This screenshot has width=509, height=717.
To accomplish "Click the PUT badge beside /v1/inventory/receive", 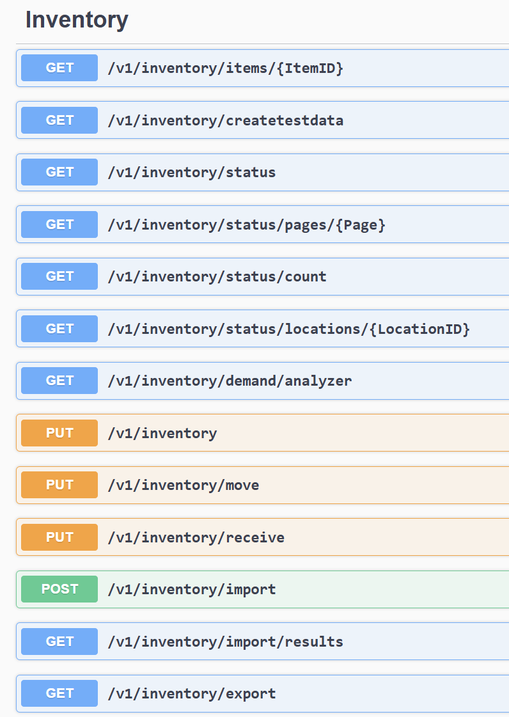I will (x=59, y=537).
